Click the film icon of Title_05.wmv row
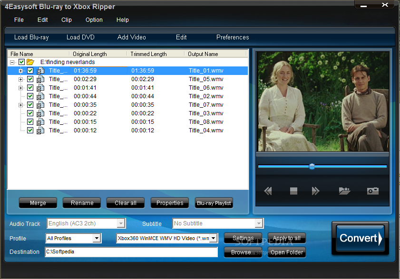 click(x=40, y=79)
